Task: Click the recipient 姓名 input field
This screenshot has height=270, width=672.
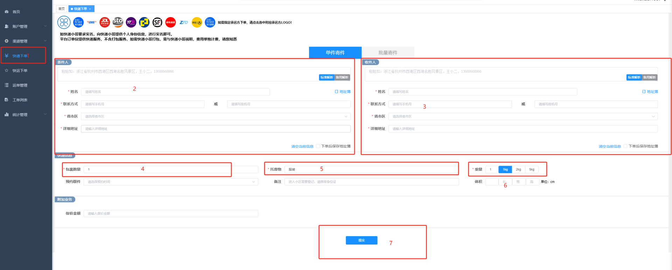Action: tap(482, 92)
